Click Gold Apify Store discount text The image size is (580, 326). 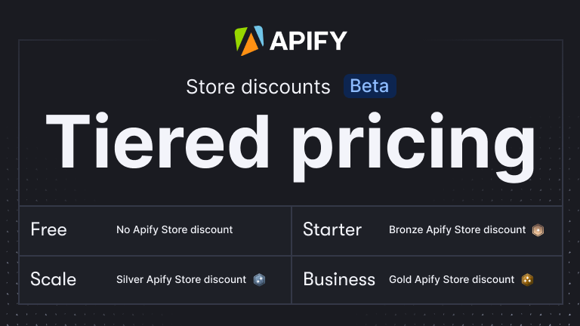coord(452,279)
